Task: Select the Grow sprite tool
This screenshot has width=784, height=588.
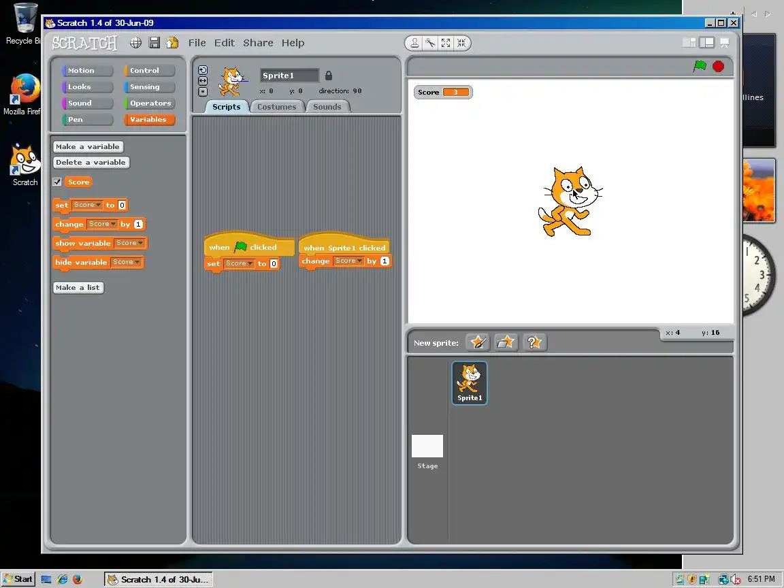Action: [446, 43]
